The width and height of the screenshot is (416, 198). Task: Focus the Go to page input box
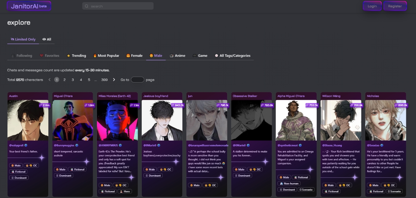(x=137, y=80)
